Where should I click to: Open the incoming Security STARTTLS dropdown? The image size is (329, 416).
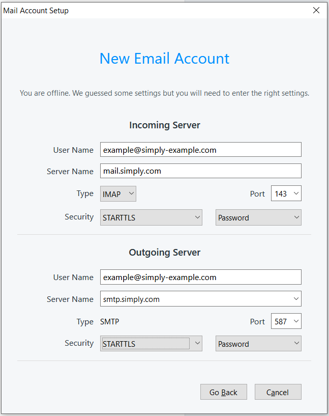151,217
